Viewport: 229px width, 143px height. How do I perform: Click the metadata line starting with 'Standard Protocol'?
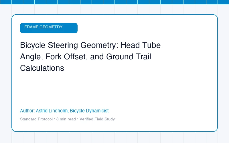[67, 119]
